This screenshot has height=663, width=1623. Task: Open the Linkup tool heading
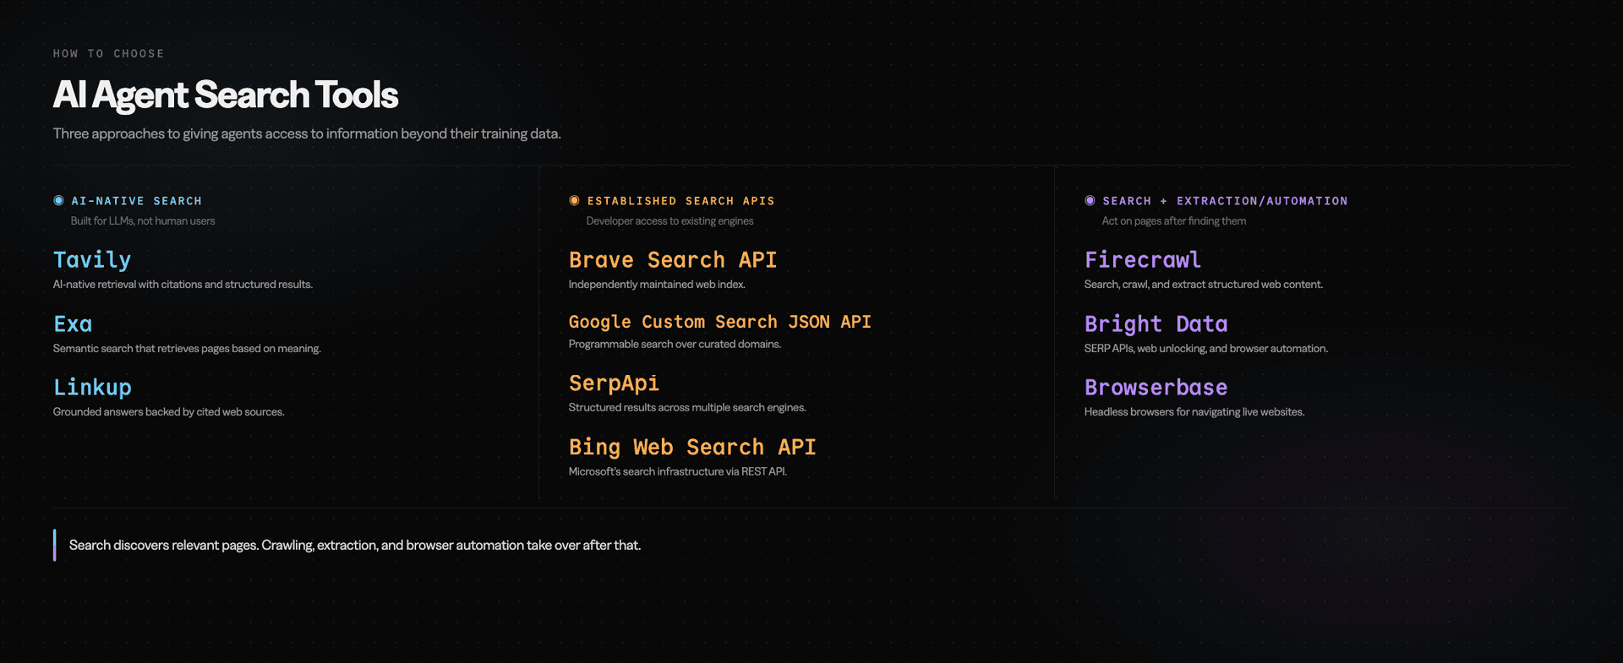(92, 388)
